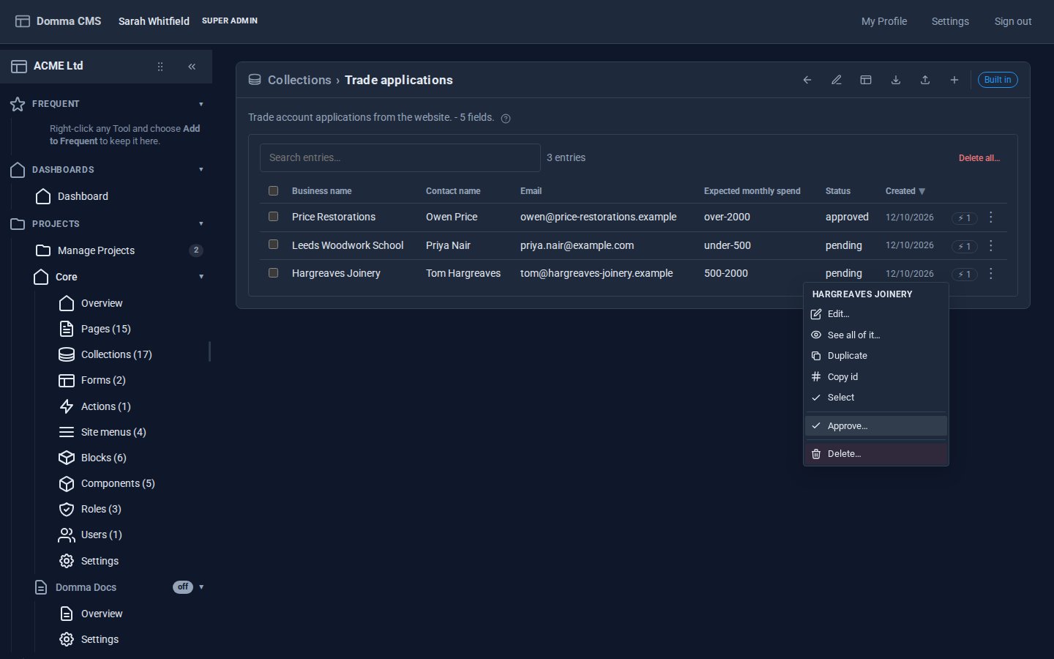Check the Leeds Woodwork School row checkbox
Viewport: 1054px width, 659px height.
click(274, 245)
